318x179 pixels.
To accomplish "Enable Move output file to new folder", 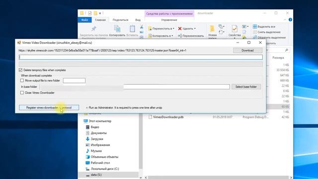I will pyautogui.click(x=22, y=81).
